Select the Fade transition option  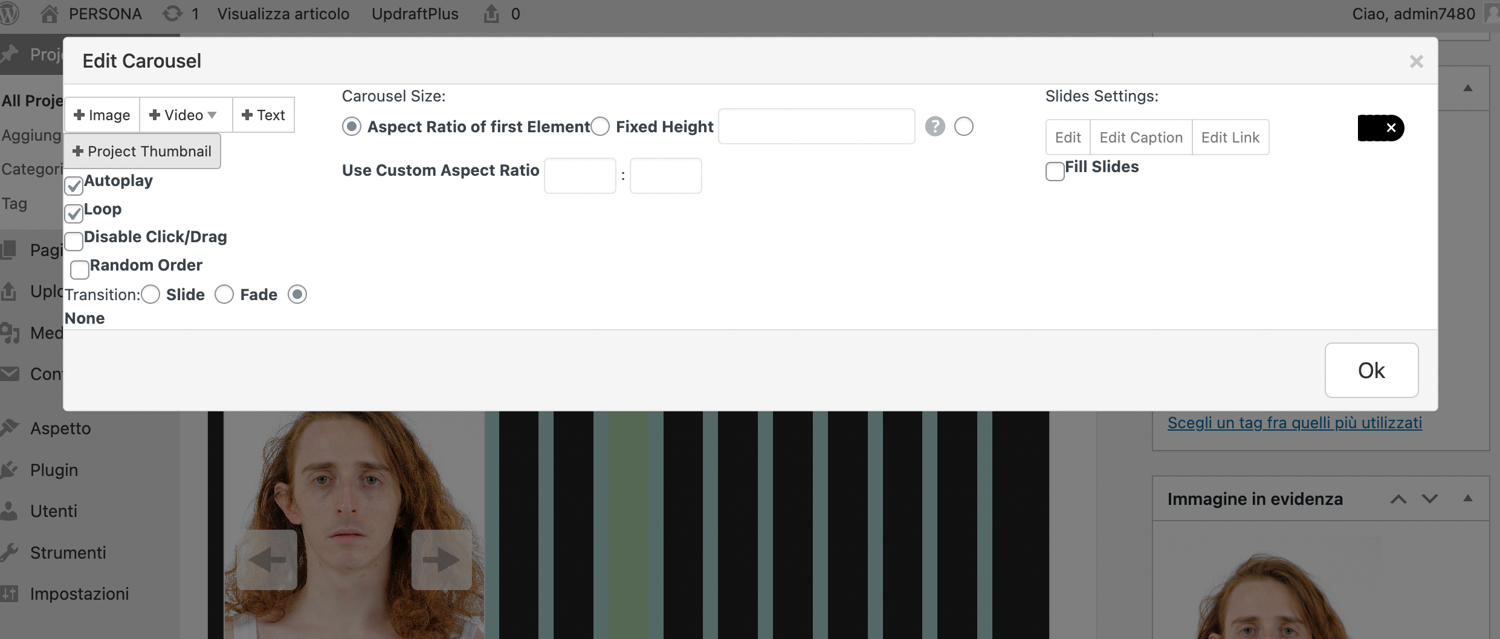(224, 295)
